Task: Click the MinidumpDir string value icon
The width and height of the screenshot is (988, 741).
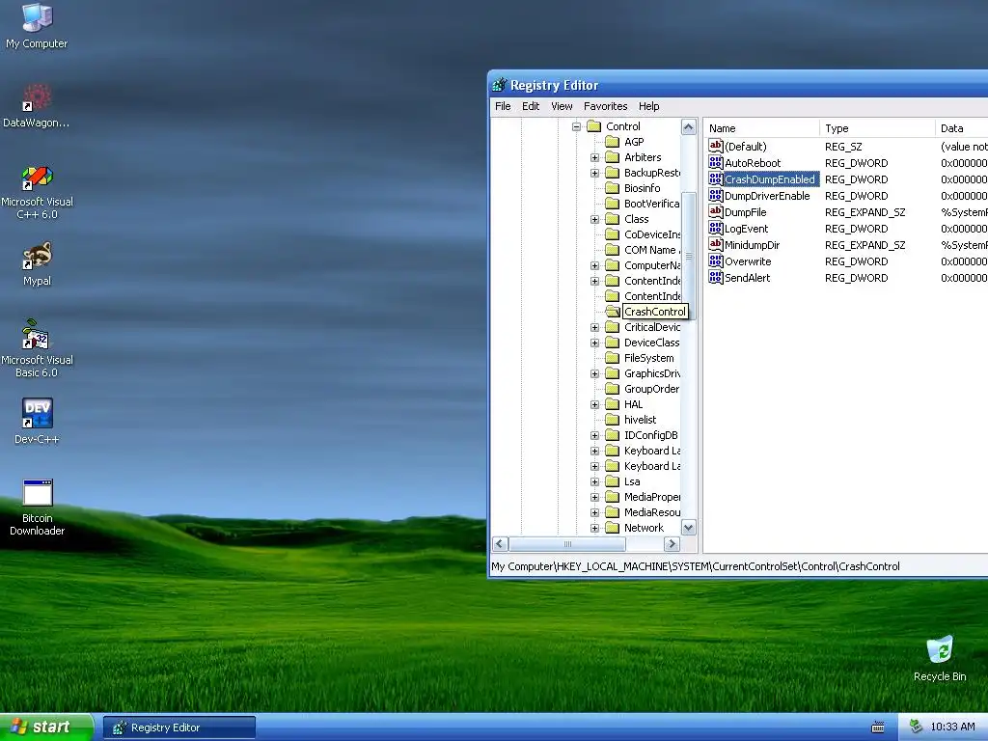Action: 715,244
